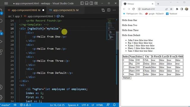Click "Hello from Default" text on webpage
190x107 pixels.
pos(131,35)
